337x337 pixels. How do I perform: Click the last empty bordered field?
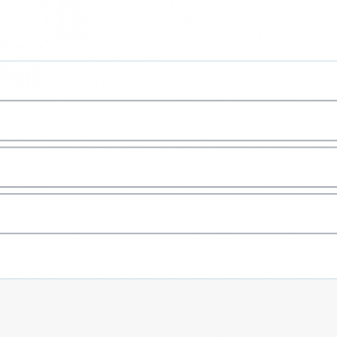click(168, 213)
